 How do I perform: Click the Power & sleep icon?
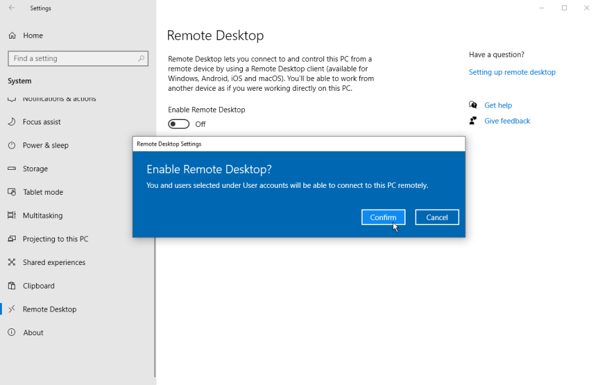[x=12, y=145]
